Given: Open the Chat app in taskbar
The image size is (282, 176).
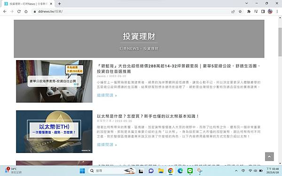Looking at the screenshot, I should (151, 171).
